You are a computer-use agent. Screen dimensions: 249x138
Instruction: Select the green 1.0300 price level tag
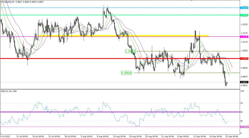pos(244,15)
